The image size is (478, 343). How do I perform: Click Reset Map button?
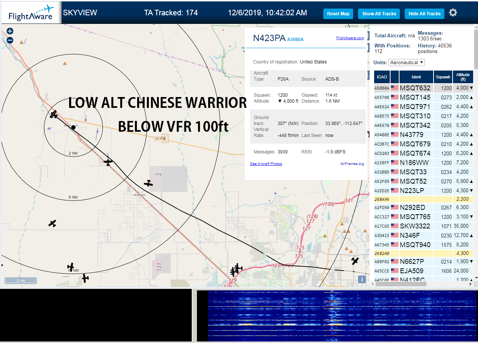pos(338,14)
